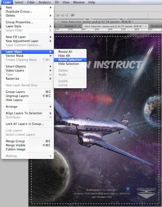Choose Hide Selection in the submenu
The image size is (162, 207).
(x=69, y=64)
